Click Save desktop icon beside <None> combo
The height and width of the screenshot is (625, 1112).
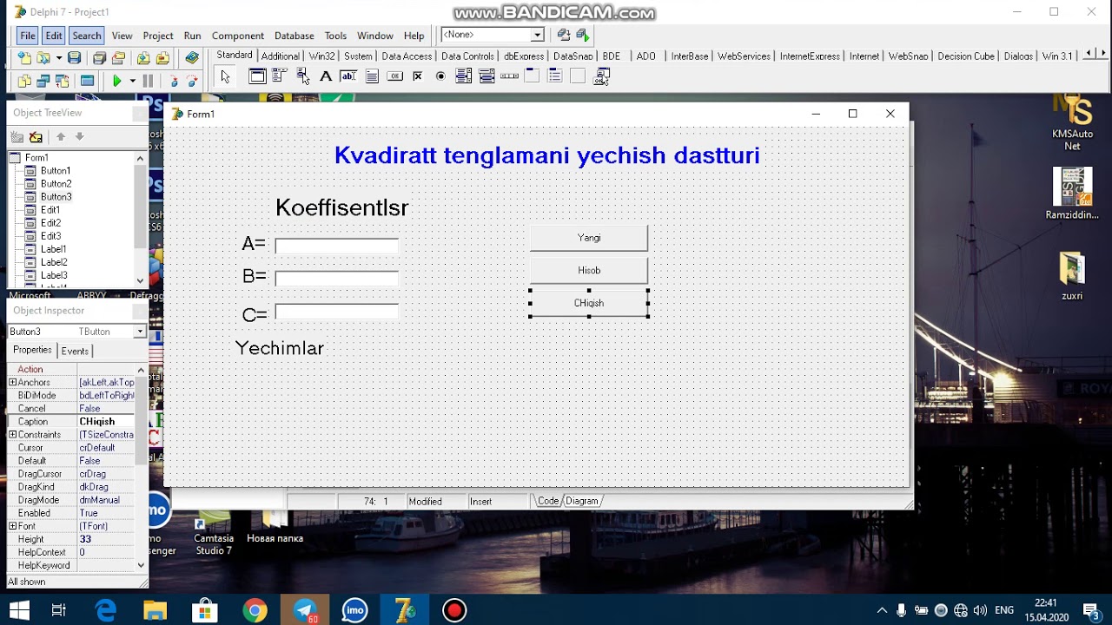(564, 35)
